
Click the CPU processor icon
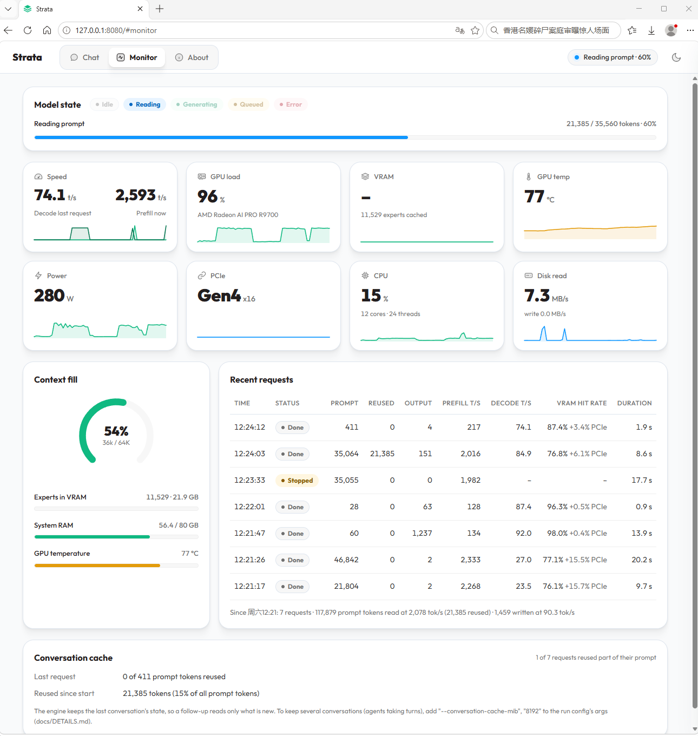[365, 276]
